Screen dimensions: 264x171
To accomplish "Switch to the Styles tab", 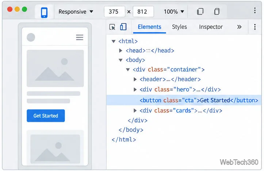I will tap(179, 27).
